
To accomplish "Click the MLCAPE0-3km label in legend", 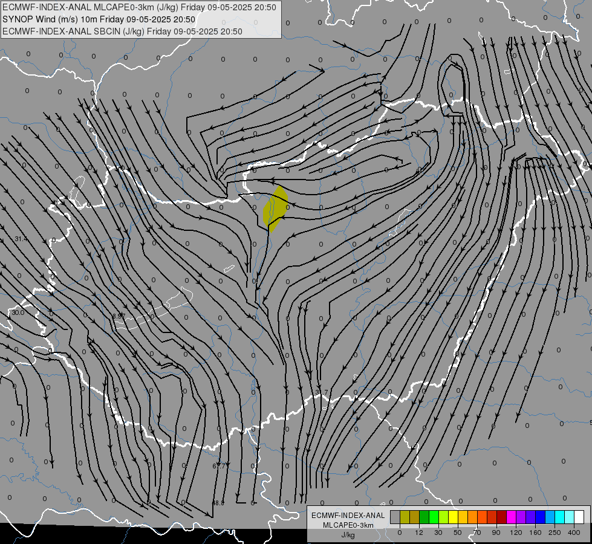I will point(348,525).
